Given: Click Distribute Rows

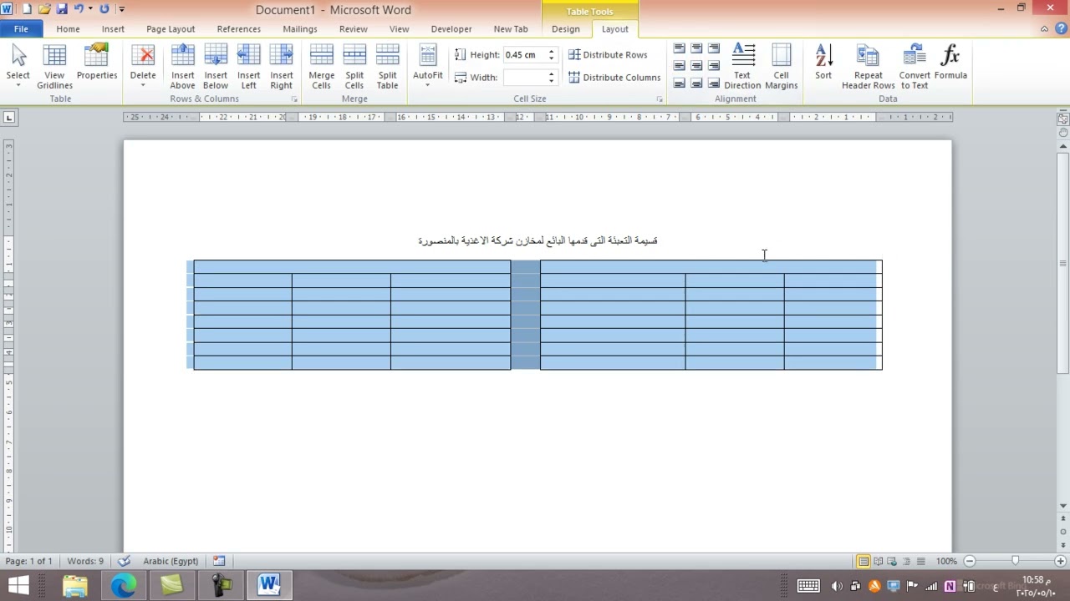Looking at the screenshot, I should coord(608,55).
